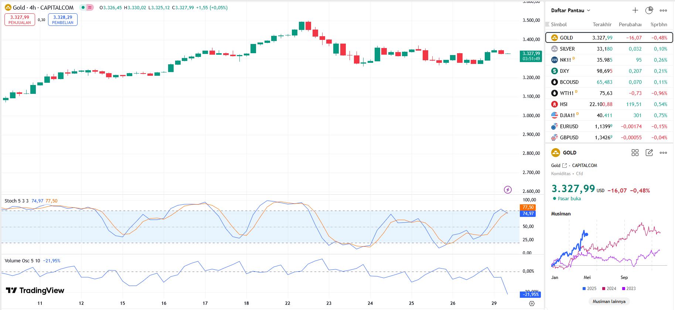Click the Musiman lainnya button
675x310 pixels.
(x=609, y=302)
